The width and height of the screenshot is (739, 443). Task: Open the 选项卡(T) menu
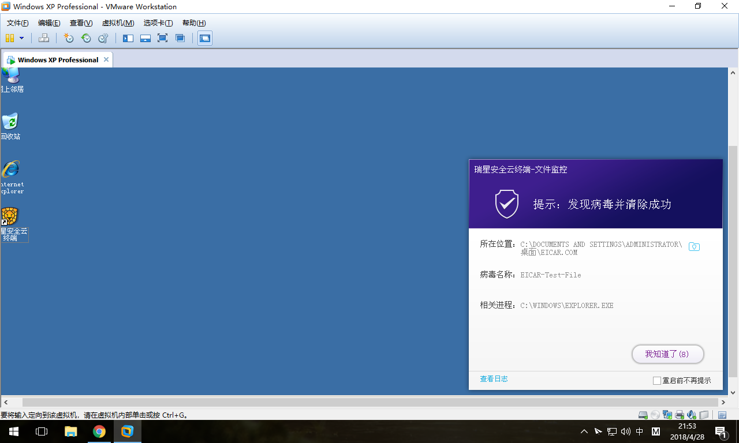tap(158, 23)
